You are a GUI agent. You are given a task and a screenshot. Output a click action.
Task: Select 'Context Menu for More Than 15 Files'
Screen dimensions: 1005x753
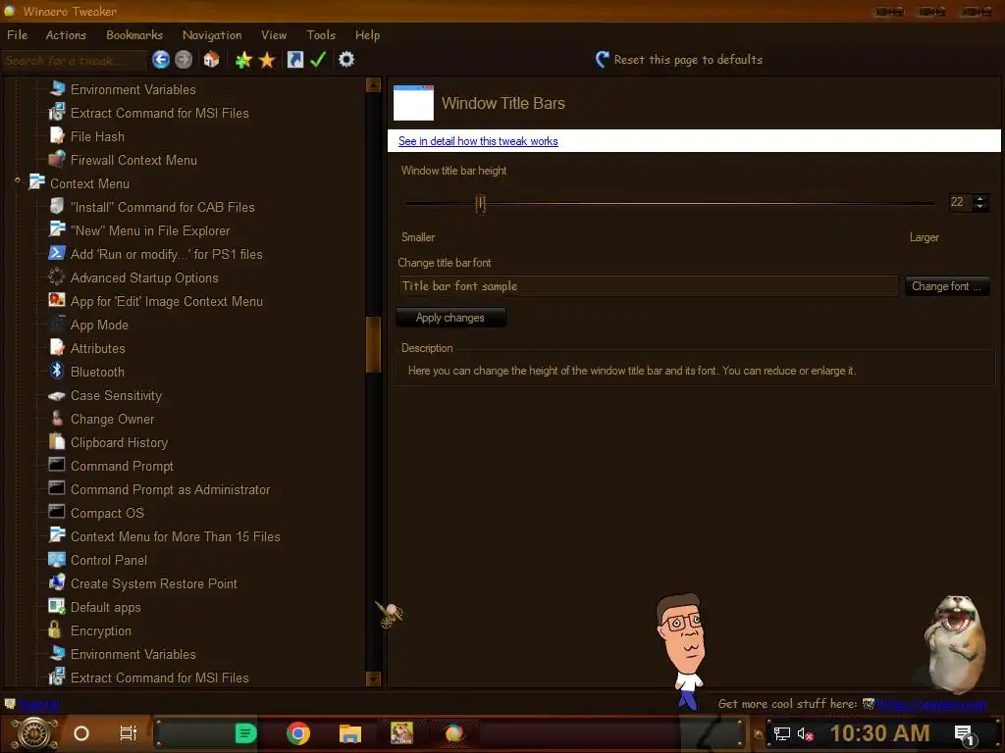tap(175, 537)
